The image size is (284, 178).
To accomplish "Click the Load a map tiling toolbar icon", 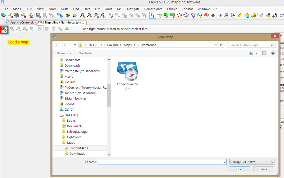I will (4, 29).
